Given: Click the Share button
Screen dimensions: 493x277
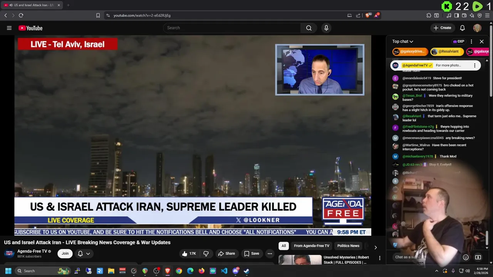Looking at the screenshot, I should pos(226,254).
